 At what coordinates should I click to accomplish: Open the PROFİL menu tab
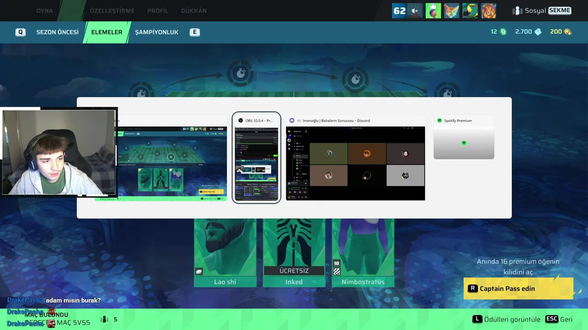158,11
